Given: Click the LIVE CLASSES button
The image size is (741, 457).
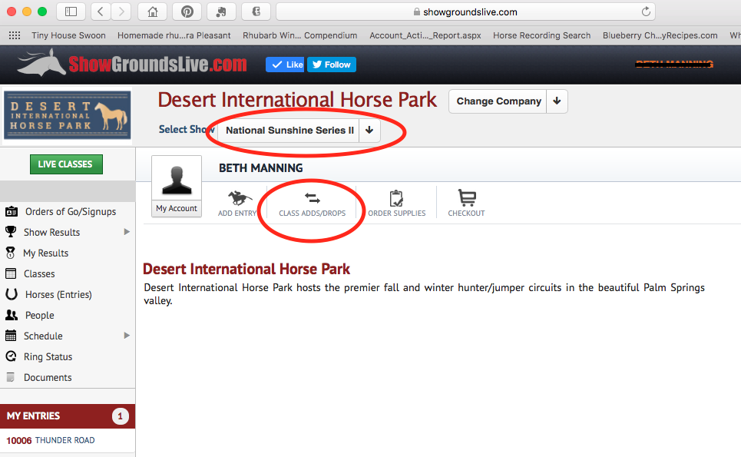Looking at the screenshot, I should click(x=66, y=164).
